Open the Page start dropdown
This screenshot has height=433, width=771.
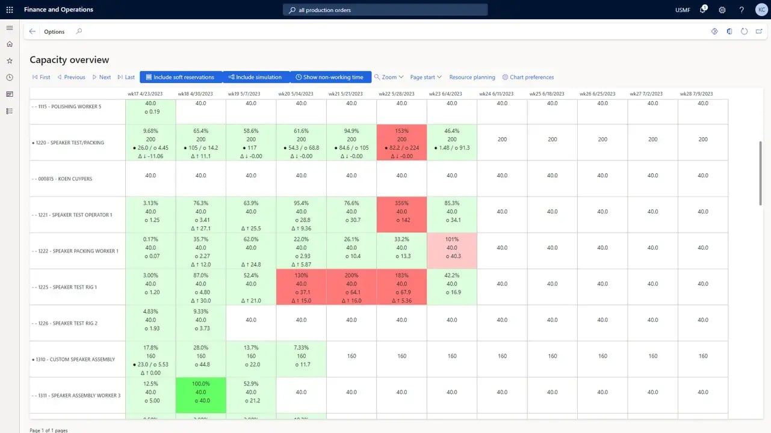pos(426,77)
